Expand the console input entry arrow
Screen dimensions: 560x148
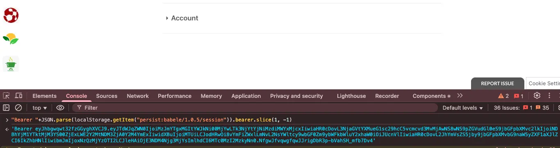pos(7,120)
